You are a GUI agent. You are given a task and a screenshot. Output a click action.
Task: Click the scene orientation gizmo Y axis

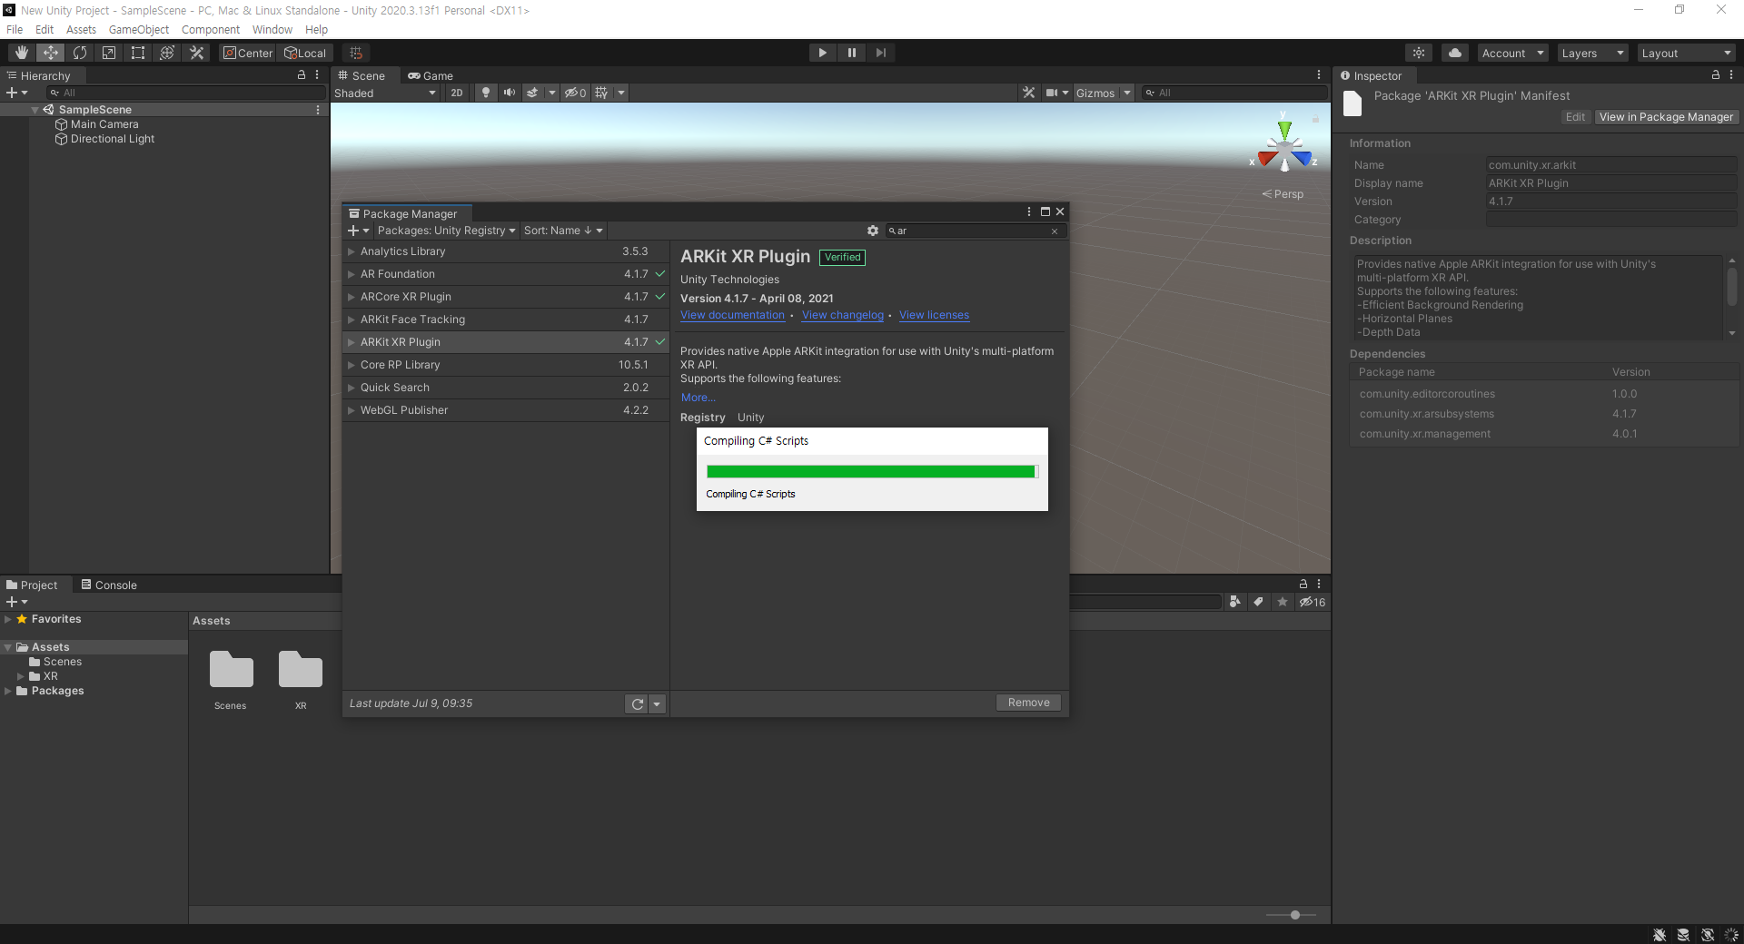(1284, 129)
